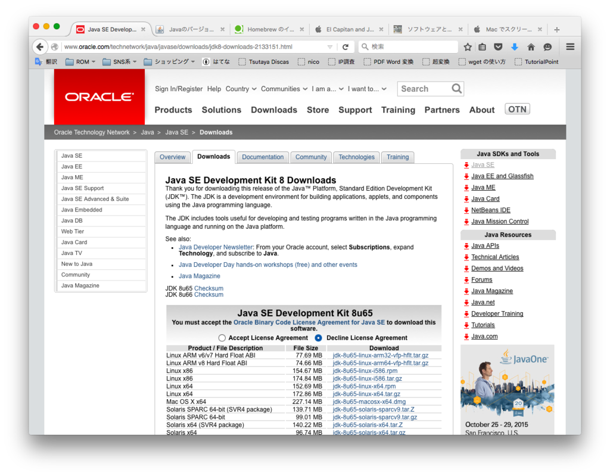This screenshot has width=610, height=476.
Task: Reload the page with the refresh icon
Action: [345, 46]
